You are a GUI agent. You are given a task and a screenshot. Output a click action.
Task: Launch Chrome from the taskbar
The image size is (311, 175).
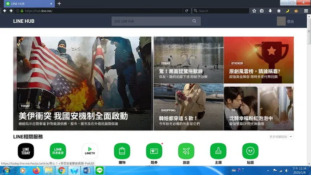point(61,170)
